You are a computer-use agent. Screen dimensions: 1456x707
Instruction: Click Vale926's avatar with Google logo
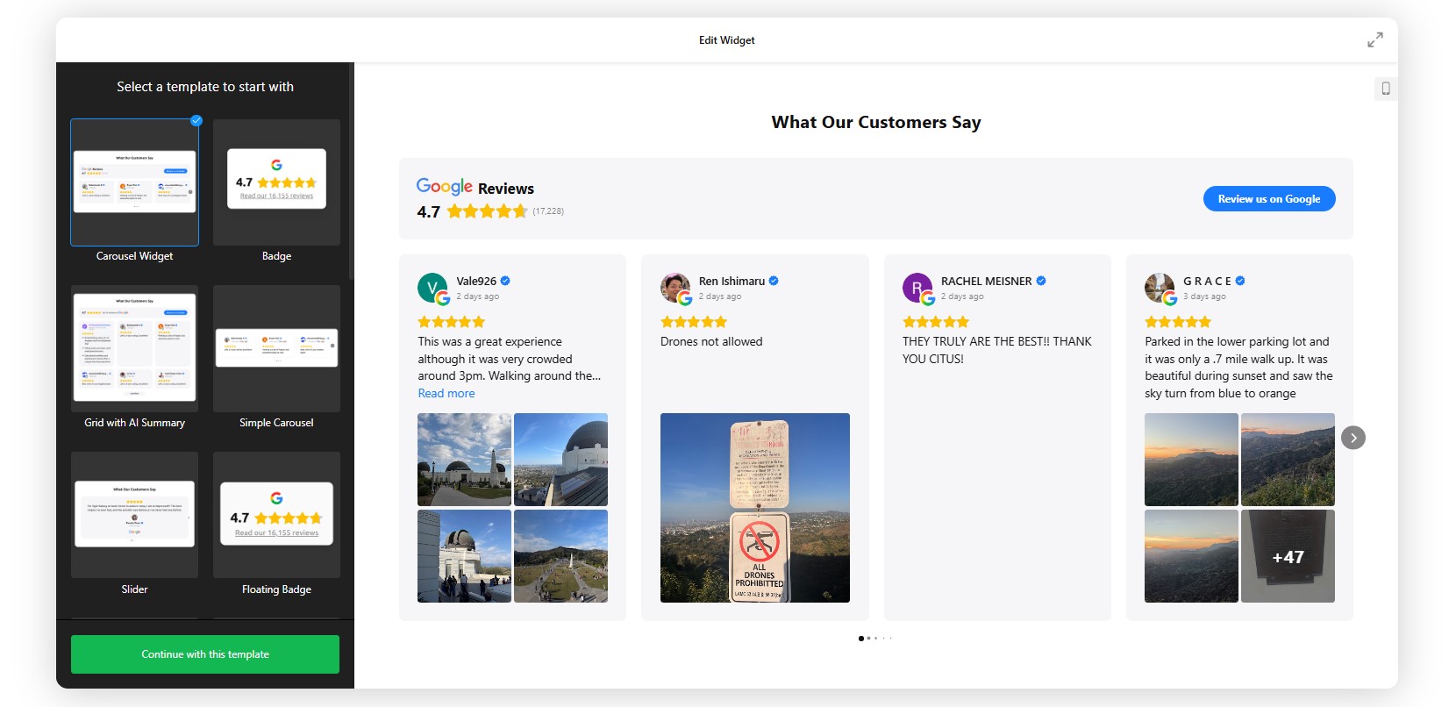(433, 289)
